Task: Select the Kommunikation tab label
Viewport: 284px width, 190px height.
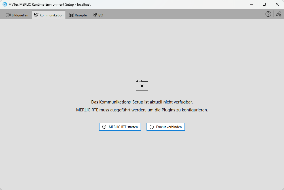Action: click(52, 15)
